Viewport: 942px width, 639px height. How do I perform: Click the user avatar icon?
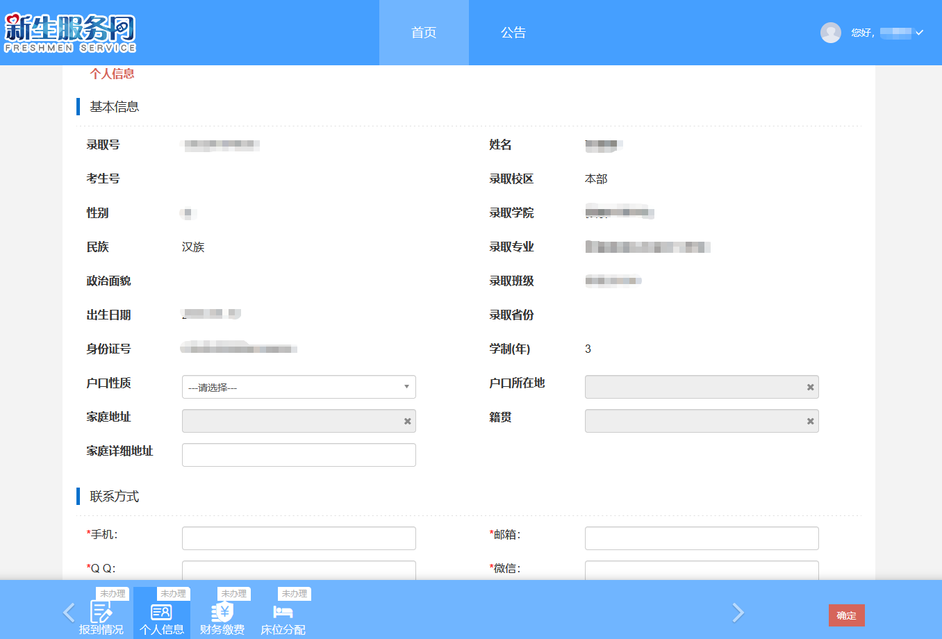831,33
